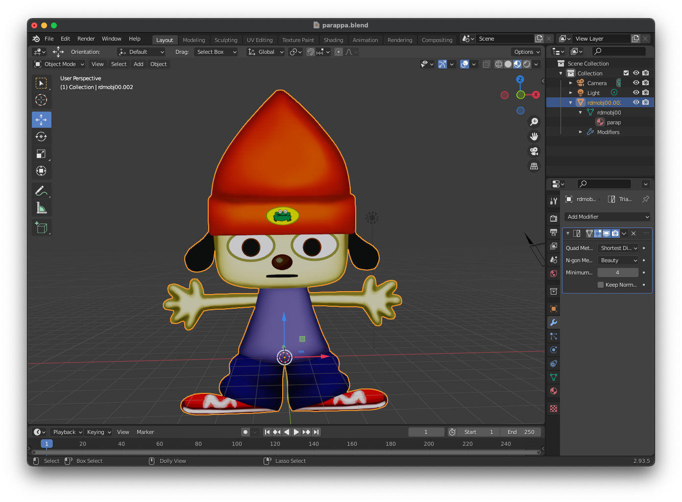
Task: Switch to the Modeling workspace tab
Action: pos(194,40)
